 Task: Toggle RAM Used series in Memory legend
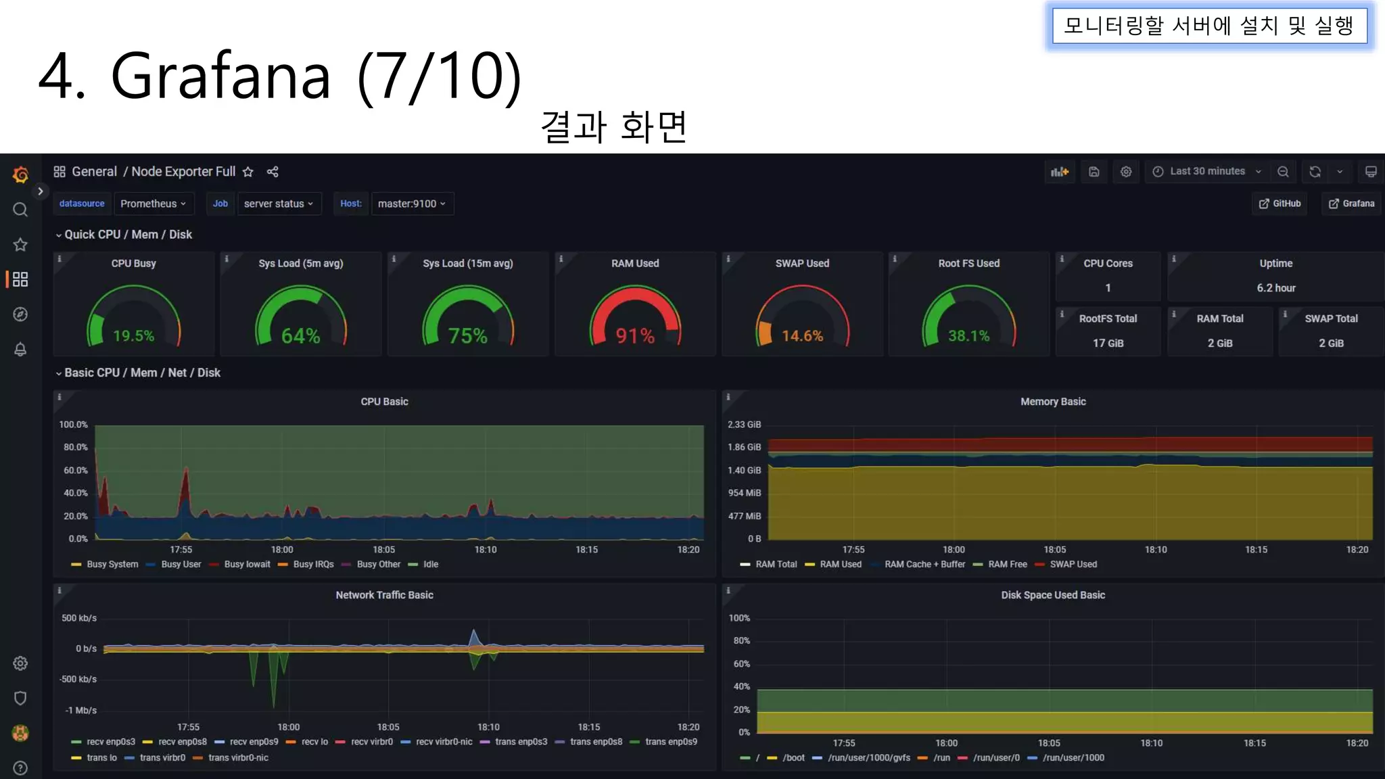840,565
